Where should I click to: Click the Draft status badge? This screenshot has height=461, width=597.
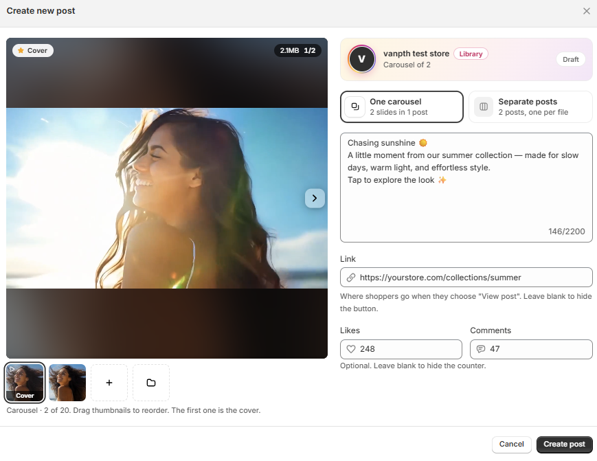click(570, 59)
